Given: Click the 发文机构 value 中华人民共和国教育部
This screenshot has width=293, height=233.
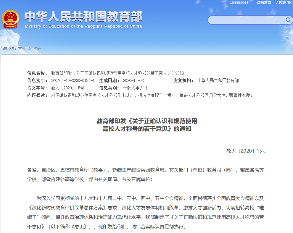Looking at the screenshot, I should click(218, 80).
